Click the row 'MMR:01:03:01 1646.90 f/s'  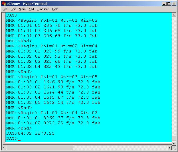tap(53, 82)
